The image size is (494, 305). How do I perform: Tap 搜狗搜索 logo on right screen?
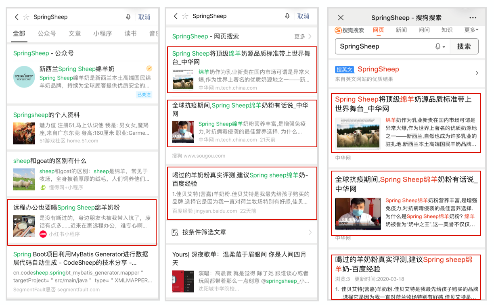(350, 30)
